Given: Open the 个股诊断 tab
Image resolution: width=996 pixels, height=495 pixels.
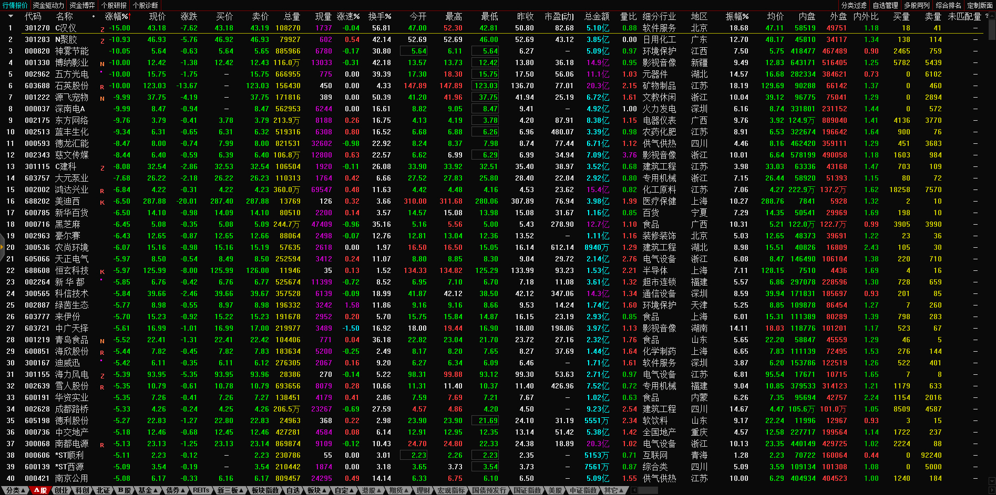Looking at the screenshot, I should (146, 5).
